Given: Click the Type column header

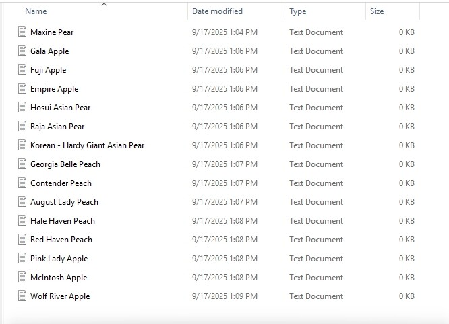Looking at the screenshot, I should point(297,11).
